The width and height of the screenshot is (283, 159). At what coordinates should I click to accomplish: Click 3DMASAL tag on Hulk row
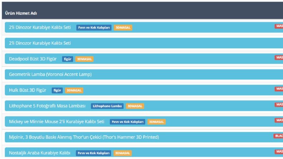[x=74, y=90]
